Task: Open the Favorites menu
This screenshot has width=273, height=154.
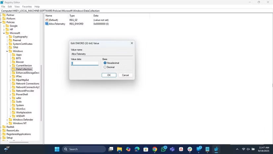Action: pyautogui.click(x=27, y=6)
